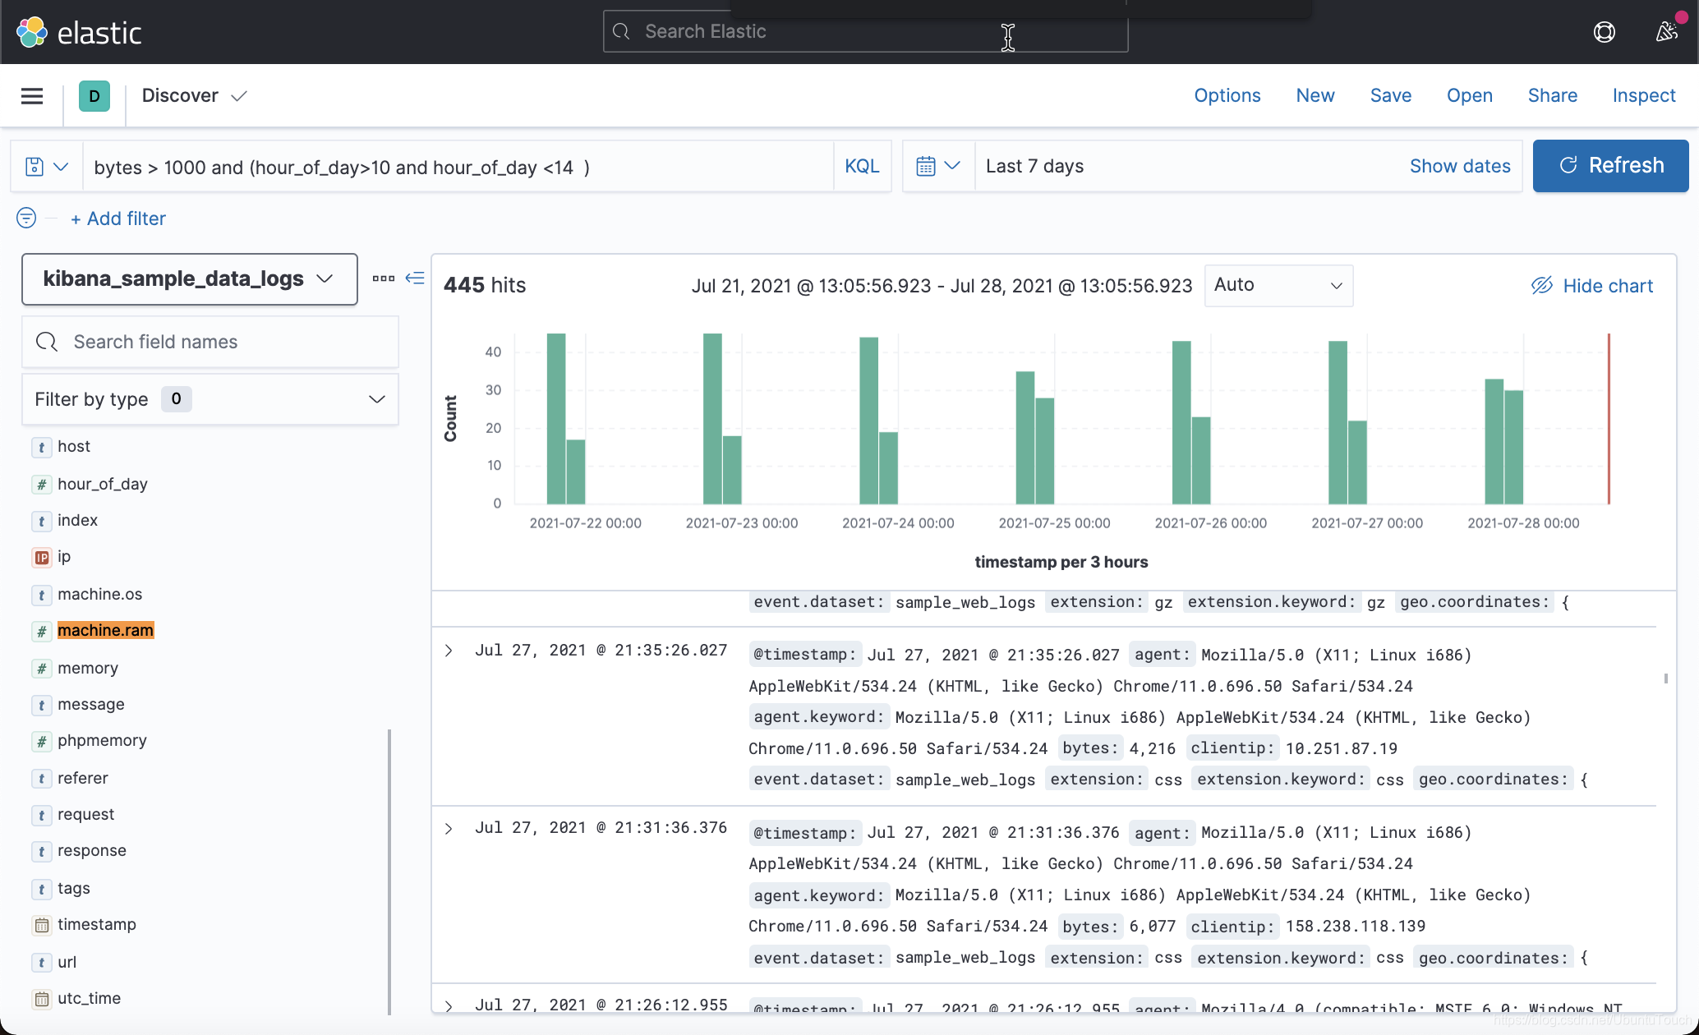Open the Inspect menu item
Screen dimensions: 1699x1035
[1643, 95]
